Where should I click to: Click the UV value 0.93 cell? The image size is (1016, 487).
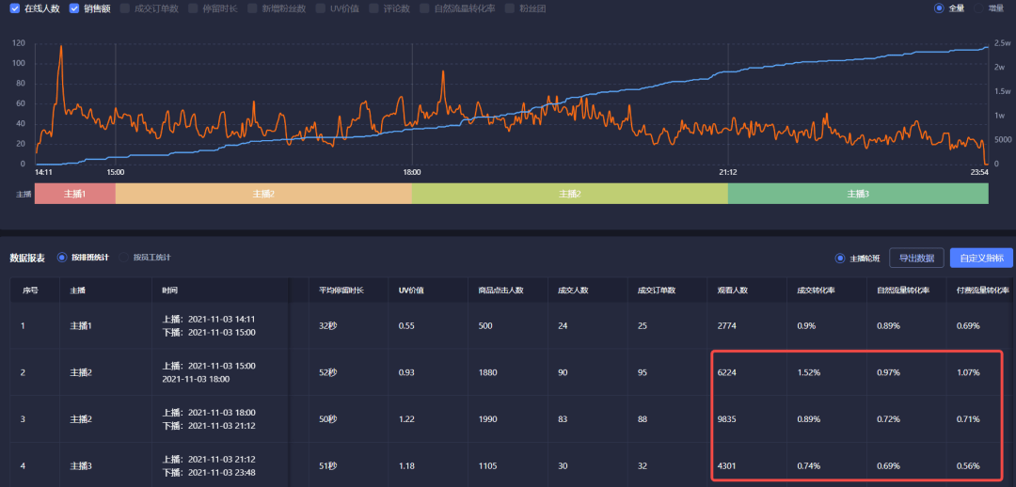(406, 372)
